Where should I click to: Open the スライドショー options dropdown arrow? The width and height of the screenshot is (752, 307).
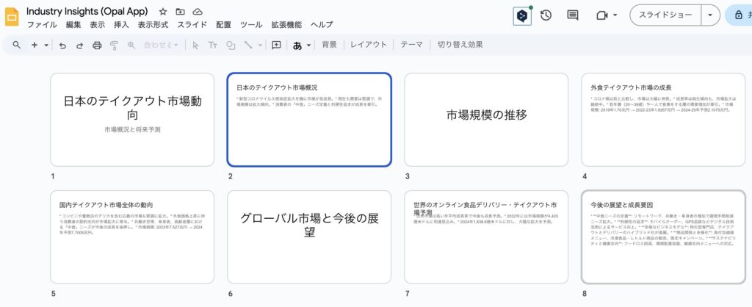[x=709, y=15]
